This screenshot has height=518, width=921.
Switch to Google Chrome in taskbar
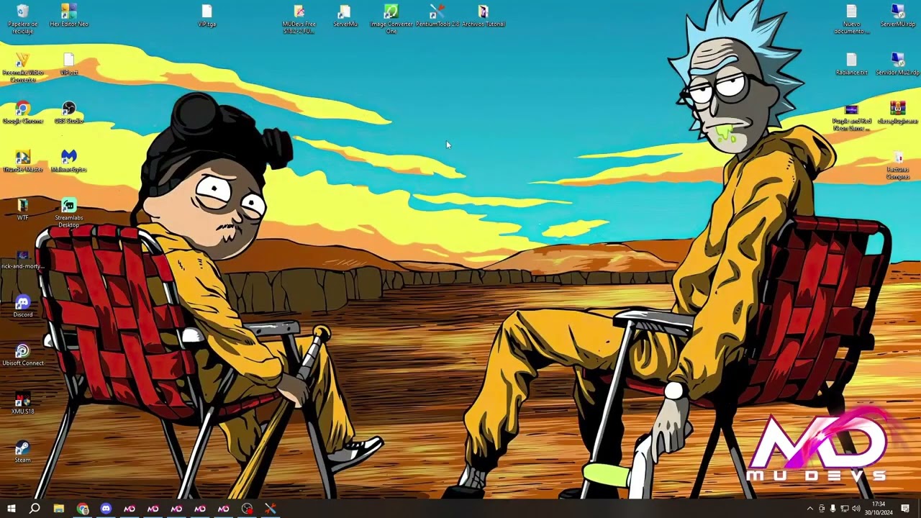click(x=82, y=509)
